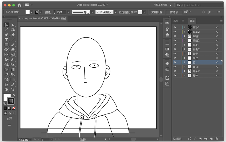Hide the 眼珠2 layer

(175, 32)
